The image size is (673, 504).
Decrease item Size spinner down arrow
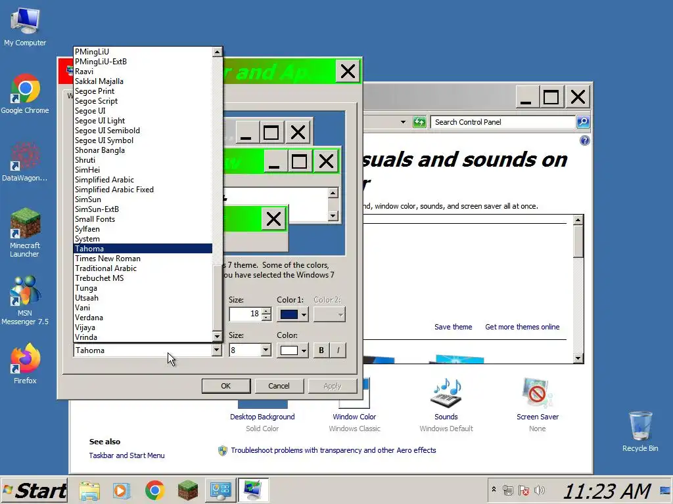pyautogui.click(x=267, y=318)
